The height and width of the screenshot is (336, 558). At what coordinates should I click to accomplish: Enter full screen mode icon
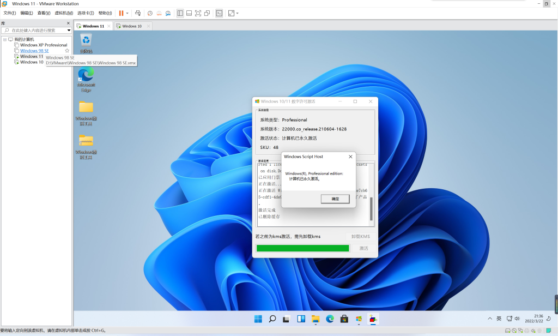[198, 13]
